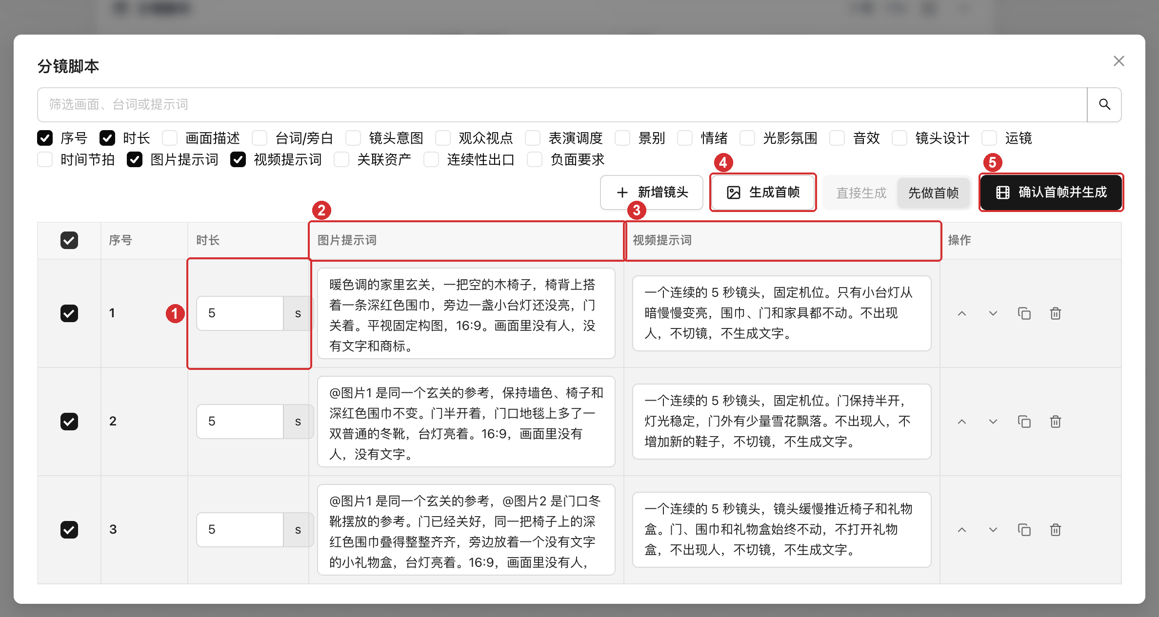Click the duration field of shot 1
1159x617 pixels.
tap(240, 313)
